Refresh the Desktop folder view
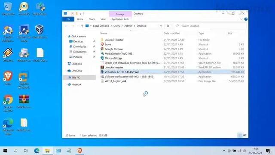275x155 pixels. coord(168,26)
